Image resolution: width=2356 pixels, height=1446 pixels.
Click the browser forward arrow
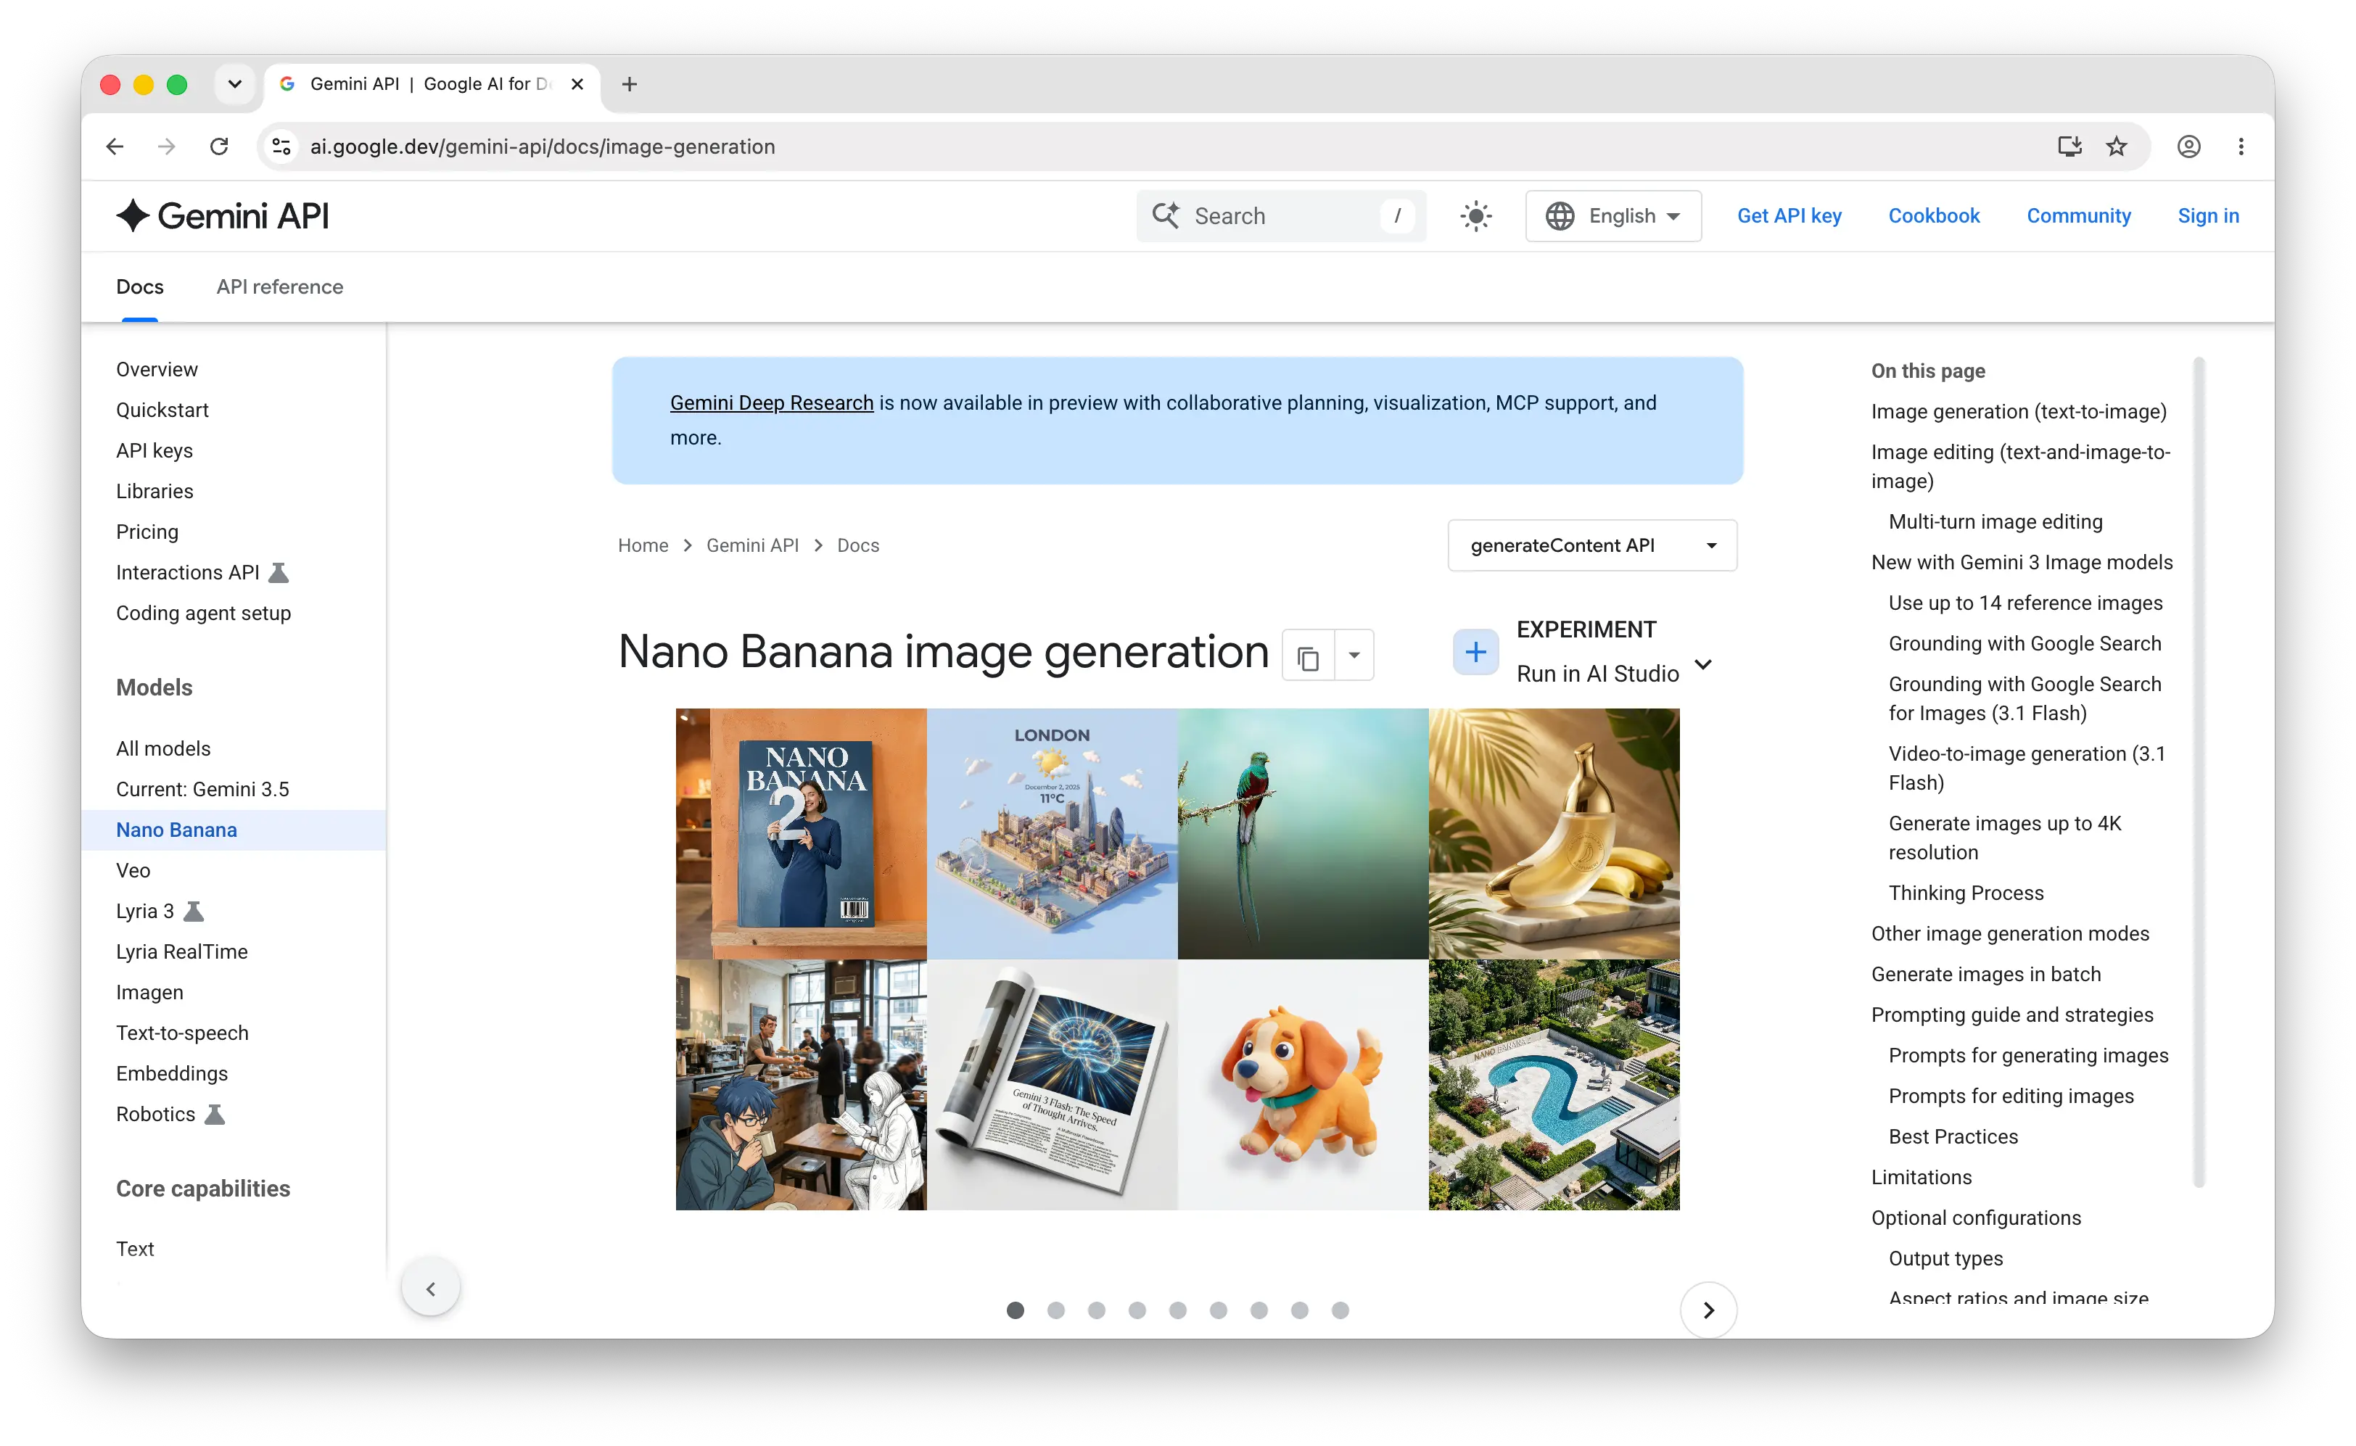click(166, 146)
